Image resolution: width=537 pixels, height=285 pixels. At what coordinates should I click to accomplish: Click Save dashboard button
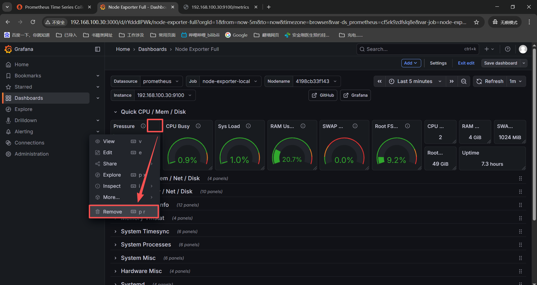501,63
